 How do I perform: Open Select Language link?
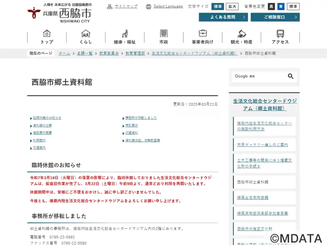coord(168,6)
